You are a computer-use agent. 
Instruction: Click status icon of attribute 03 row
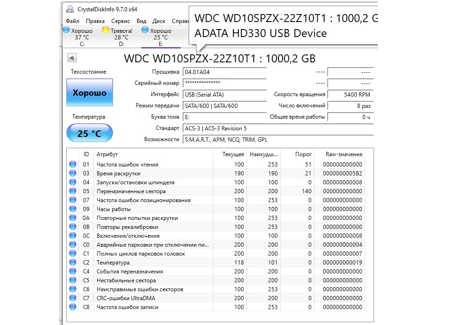[73, 173]
